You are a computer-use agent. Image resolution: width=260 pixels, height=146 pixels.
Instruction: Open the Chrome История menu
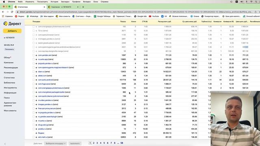click(54, 2)
